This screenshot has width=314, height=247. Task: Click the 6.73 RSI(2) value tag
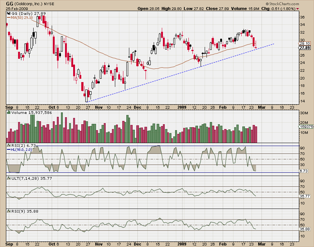pyautogui.click(x=304, y=171)
